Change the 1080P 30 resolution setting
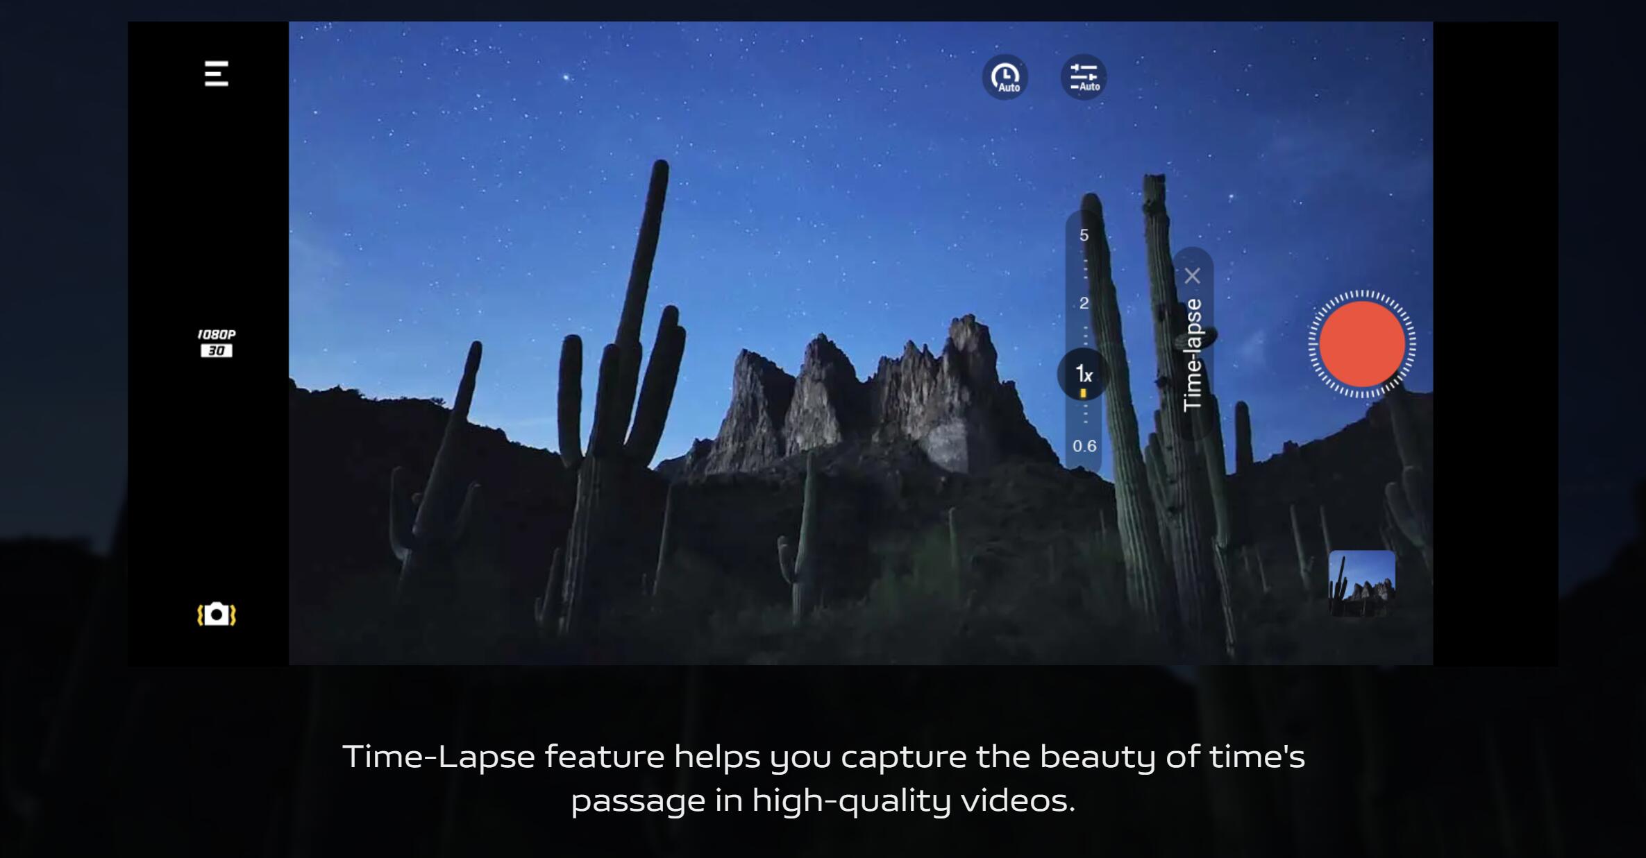Screen dimensions: 1646x858 217,343
